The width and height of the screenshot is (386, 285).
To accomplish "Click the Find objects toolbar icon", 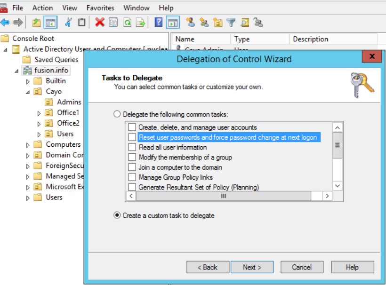I will 245,23.
